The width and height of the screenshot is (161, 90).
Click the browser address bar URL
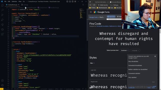(x=114, y=5)
